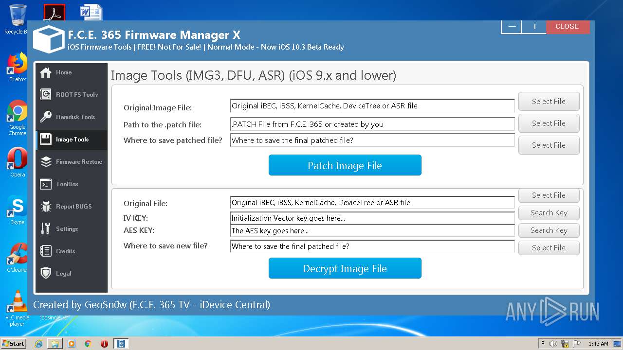Click the Decrypt Image File button
The height and width of the screenshot is (350, 623).
click(345, 268)
